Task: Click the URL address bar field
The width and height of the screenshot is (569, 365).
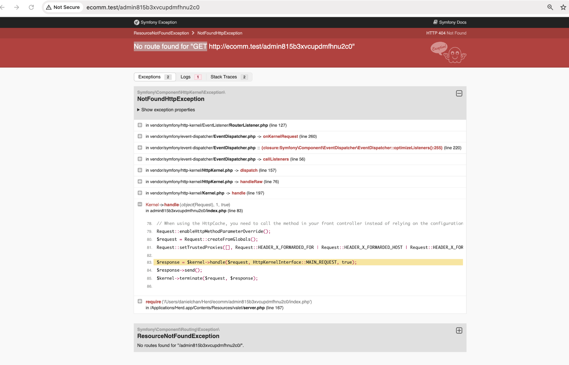Action: click(x=296, y=7)
